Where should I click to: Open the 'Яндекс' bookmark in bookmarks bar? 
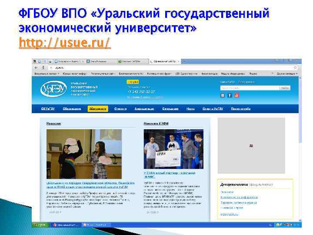click(253, 74)
